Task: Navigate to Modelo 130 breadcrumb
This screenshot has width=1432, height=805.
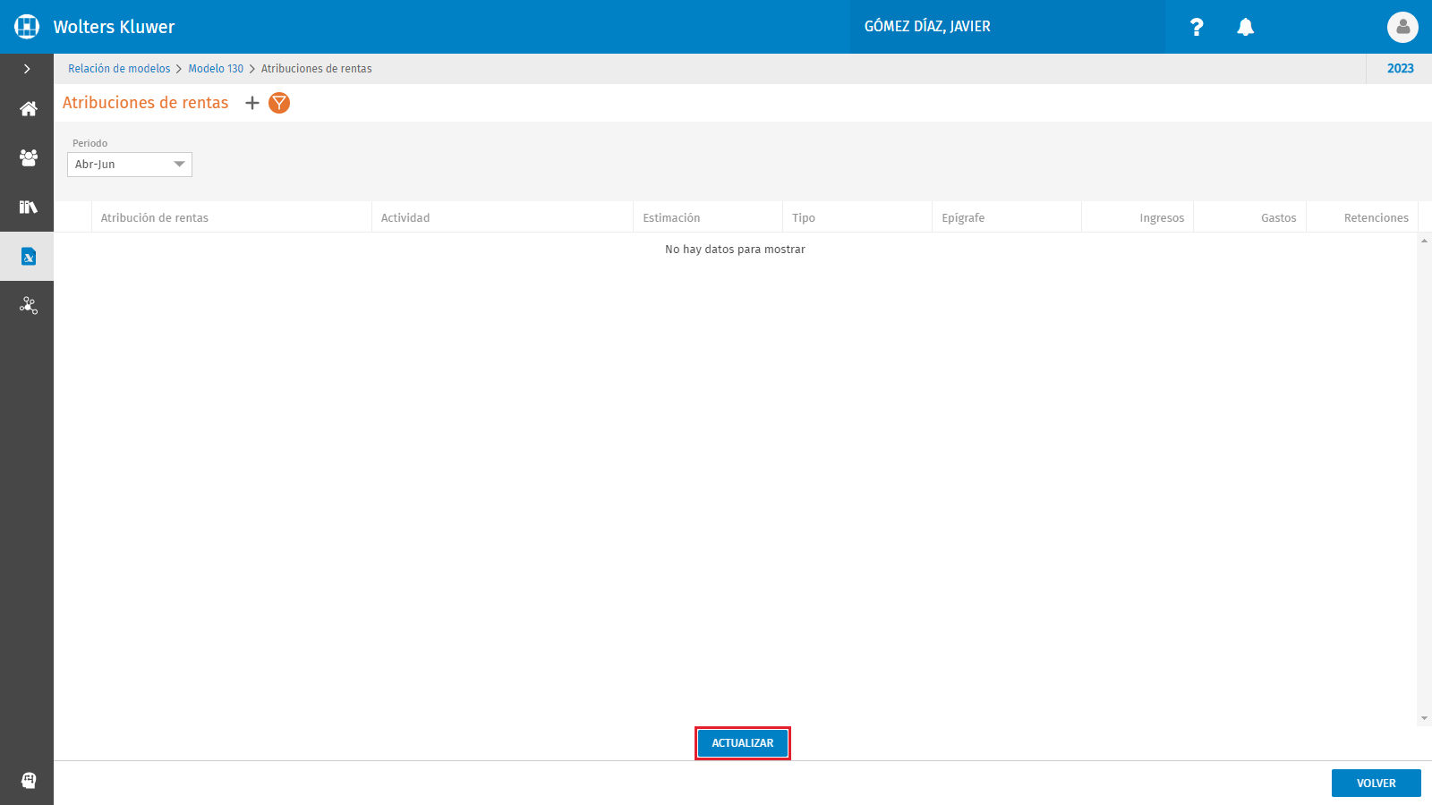Action: pos(216,69)
